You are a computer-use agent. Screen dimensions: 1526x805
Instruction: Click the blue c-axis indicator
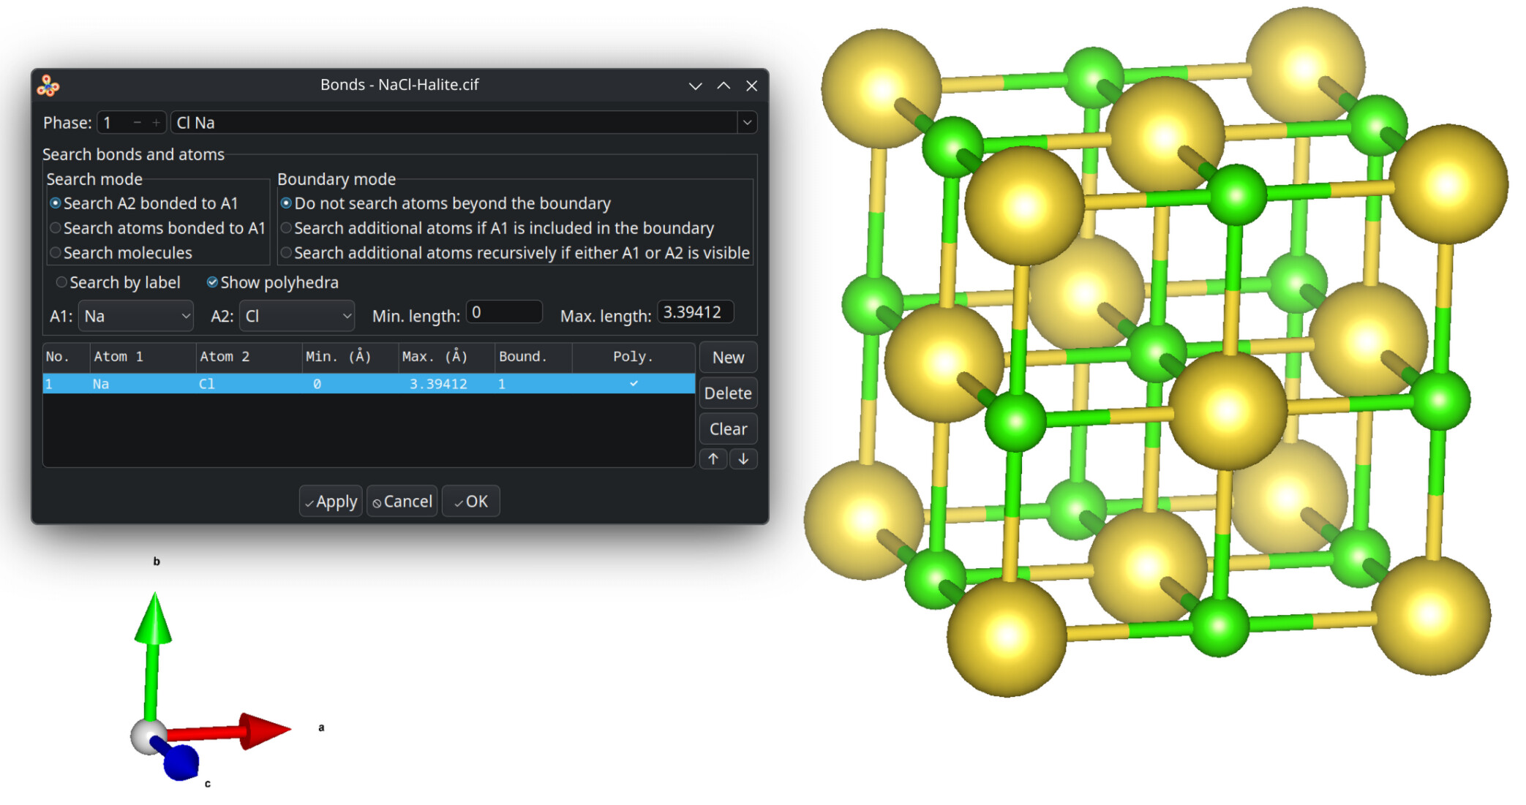[x=180, y=763]
